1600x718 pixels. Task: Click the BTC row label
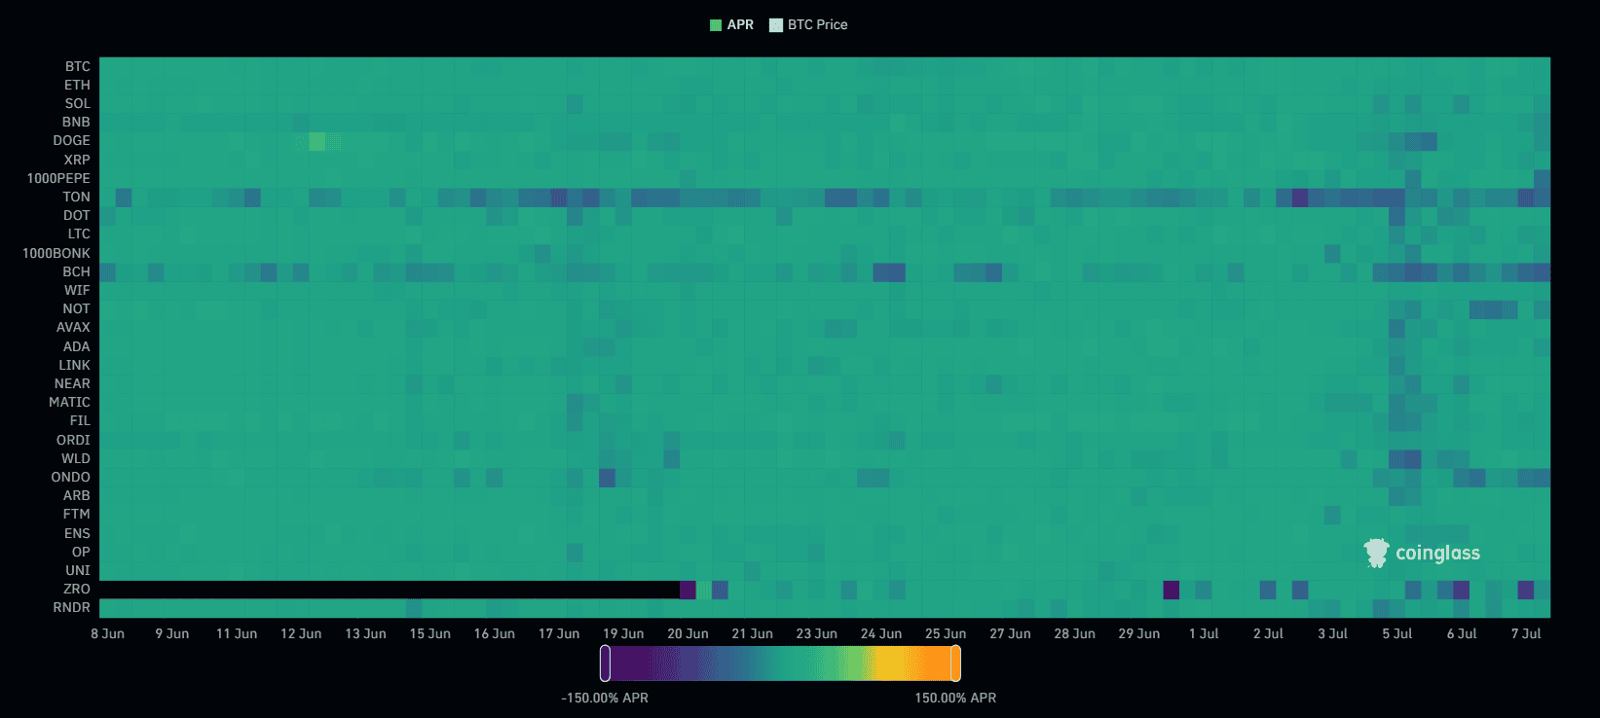[x=78, y=66]
